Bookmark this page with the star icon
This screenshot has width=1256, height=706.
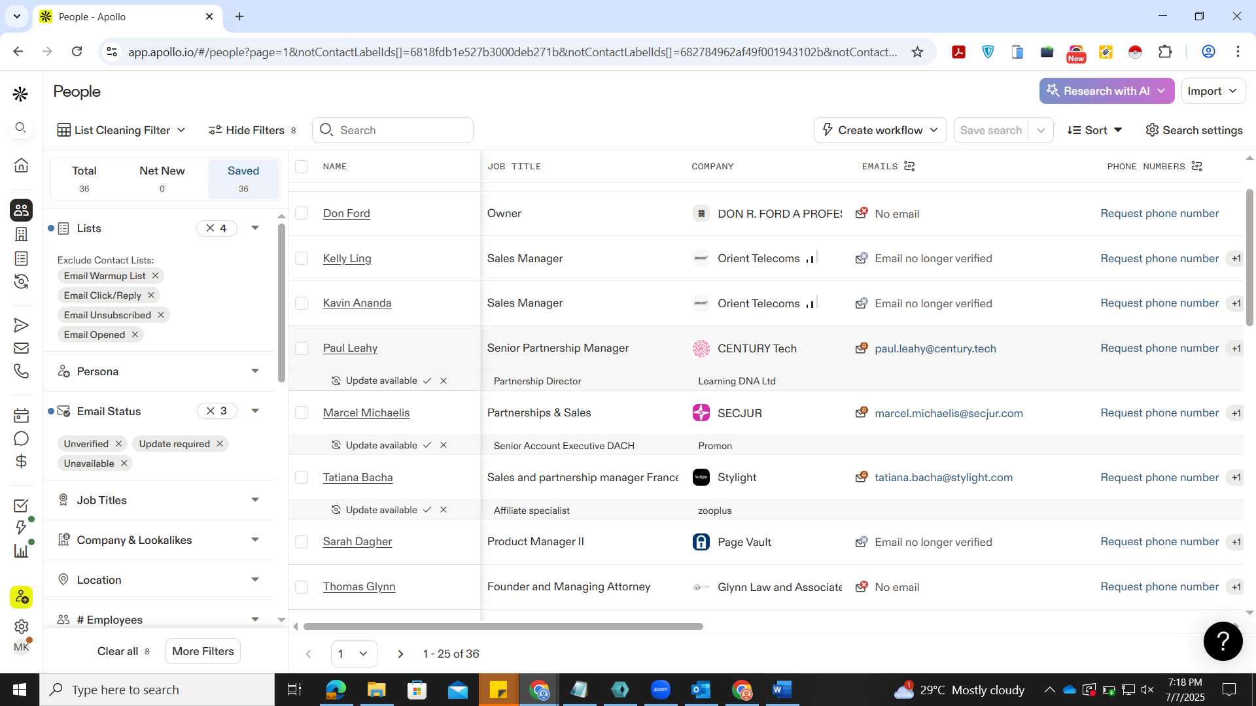[x=917, y=52]
